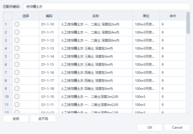The image size is (193, 134).
Task: Select code cell D1-1-11
Action: [49, 32]
